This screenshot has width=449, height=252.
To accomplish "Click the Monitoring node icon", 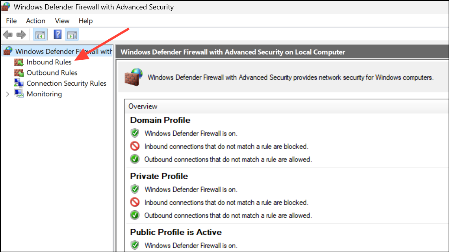I will (19, 94).
